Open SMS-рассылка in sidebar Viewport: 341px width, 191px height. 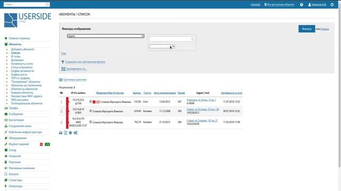tap(20, 100)
